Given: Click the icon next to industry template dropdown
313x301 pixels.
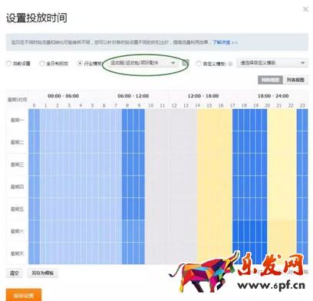Looking at the screenshot, I should click(x=185, y=63).
